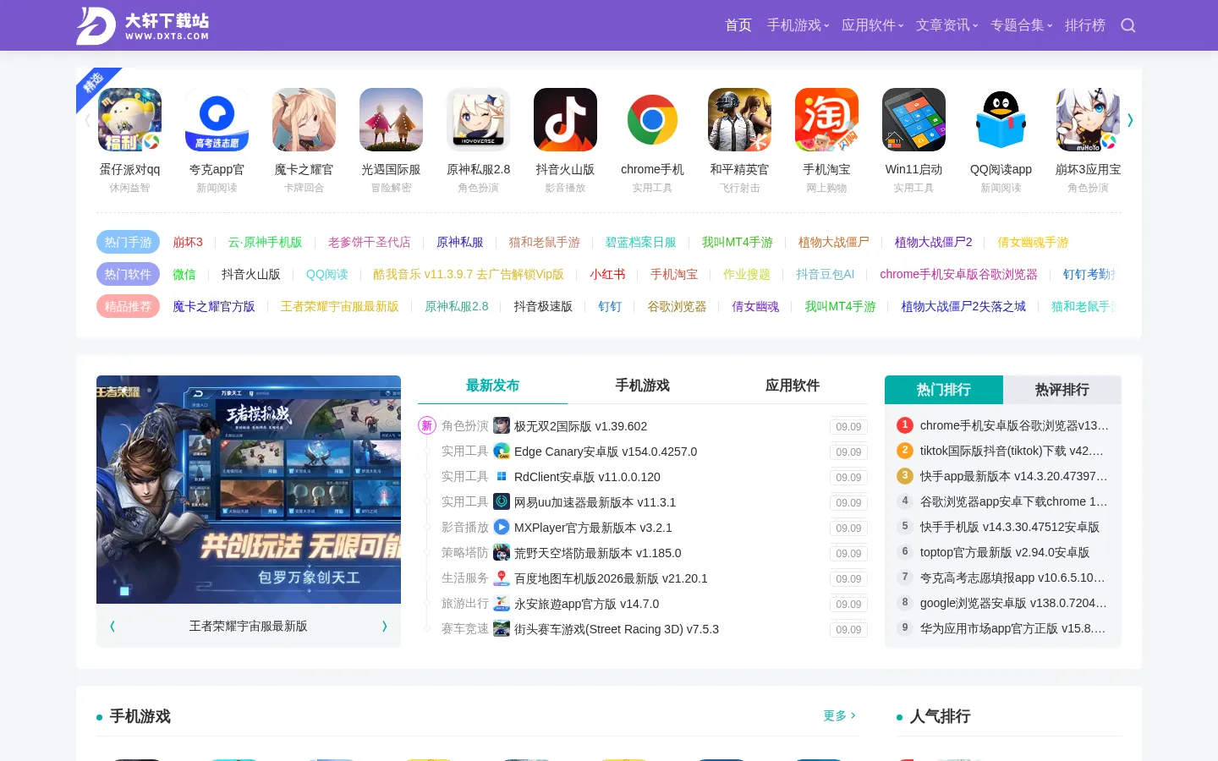Go to next banner slide arrow
1218x761 pixels.
384,626
